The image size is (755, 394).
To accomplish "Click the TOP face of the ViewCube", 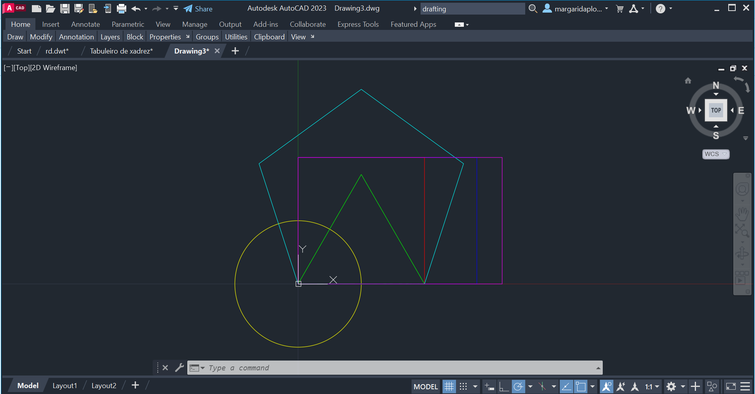I will coord(716,110).
